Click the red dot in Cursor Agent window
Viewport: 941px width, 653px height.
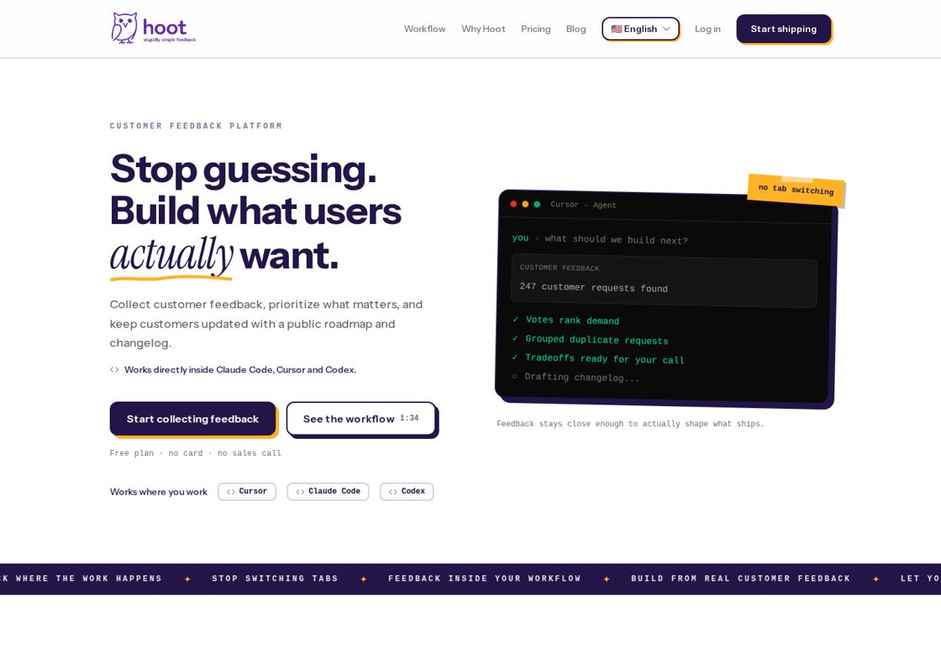[x=513, y=204]
